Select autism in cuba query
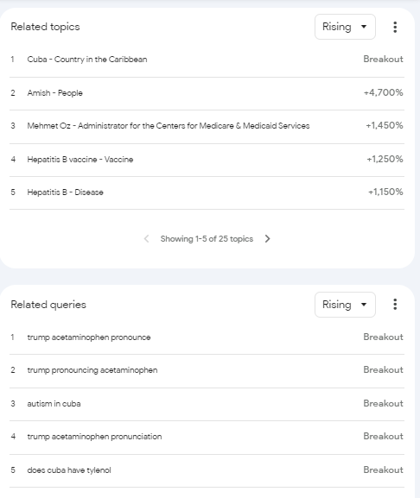Image resolution: width=420 pixels, height=498 pixels. 207,404
